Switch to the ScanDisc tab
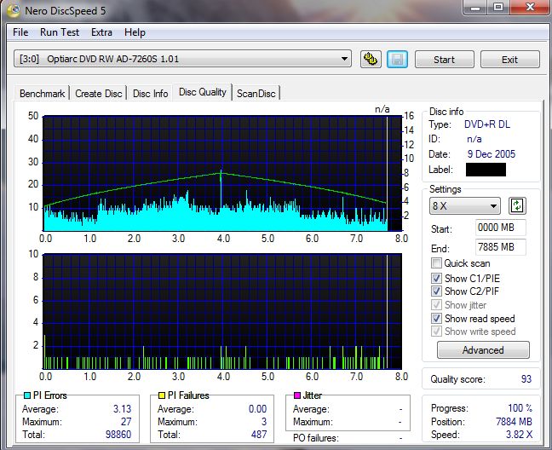552x450 pixels. pyautogui.click(x=256, y=94)
